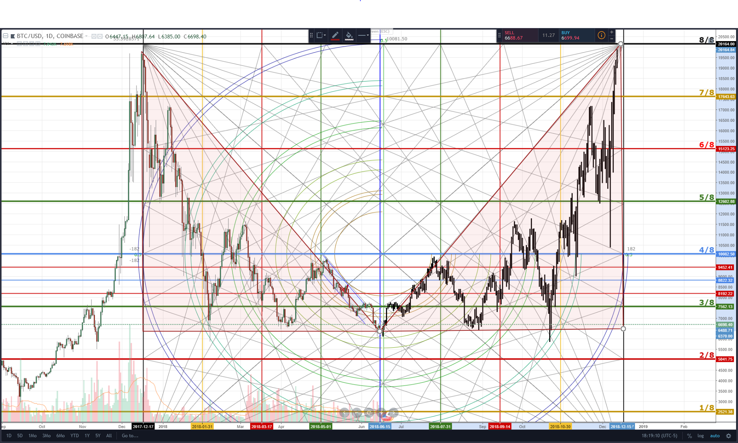
Task: Click the 2018-09-14 date marker
Action: 500,426
